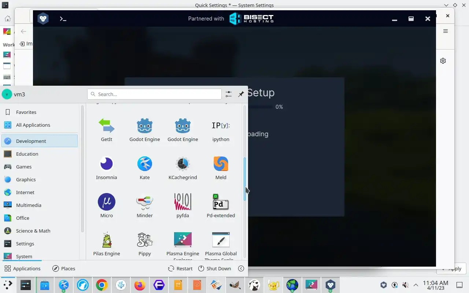Click the Shut Down button
This screenshot has width=469, height=293.
pyautogui.click(x=215, y=268)
